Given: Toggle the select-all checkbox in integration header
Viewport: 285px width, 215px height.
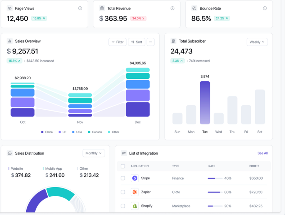Looking at the screenshot, I should 123,166.
